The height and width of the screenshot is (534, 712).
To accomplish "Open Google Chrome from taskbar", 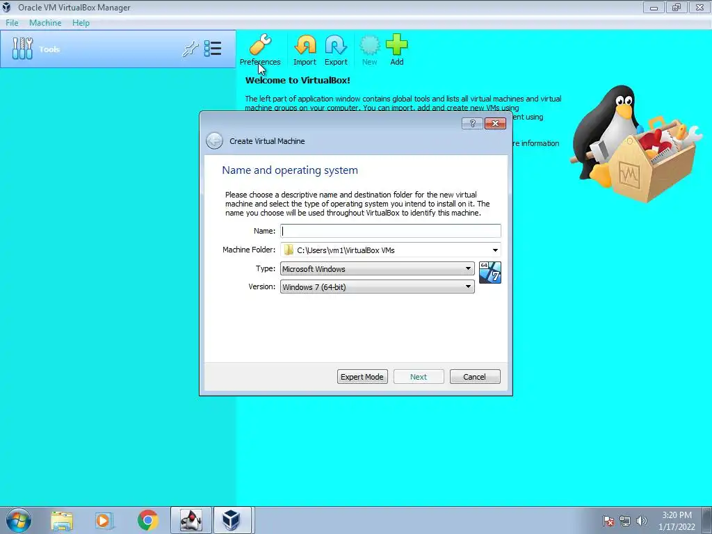I will coord(148,520).
